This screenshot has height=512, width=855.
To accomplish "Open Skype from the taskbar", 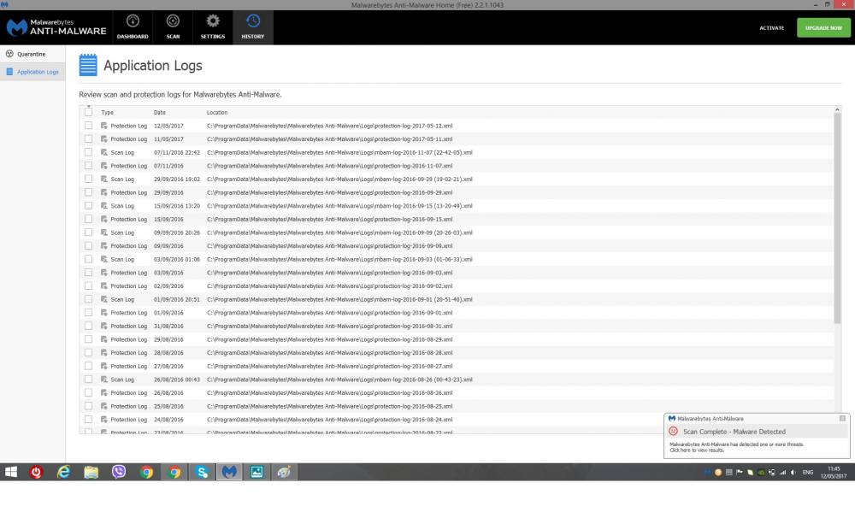I will (202, 472).
